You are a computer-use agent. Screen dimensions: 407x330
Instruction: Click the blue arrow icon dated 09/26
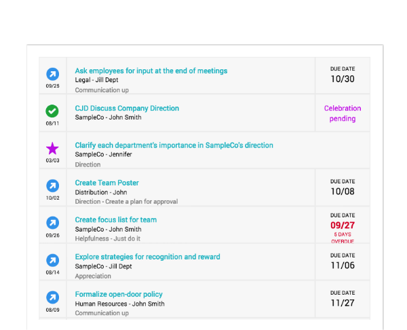pyautogui.click(x=52, y=223)
